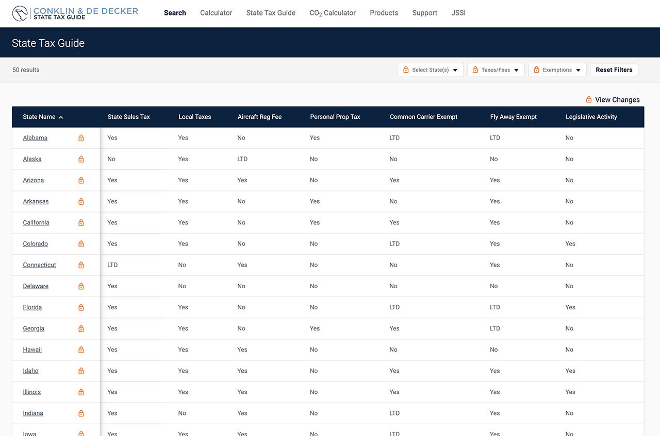Select the Search navigation item
Screen dimensions: 660x436
click(x=175, y=13)
